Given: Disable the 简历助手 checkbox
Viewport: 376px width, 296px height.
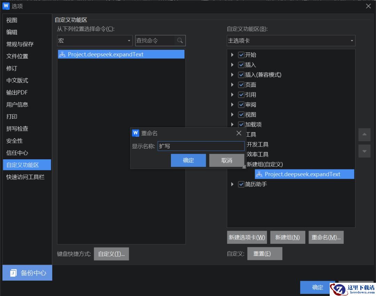Looking at the screenshot, I should [x=241, y=184].
